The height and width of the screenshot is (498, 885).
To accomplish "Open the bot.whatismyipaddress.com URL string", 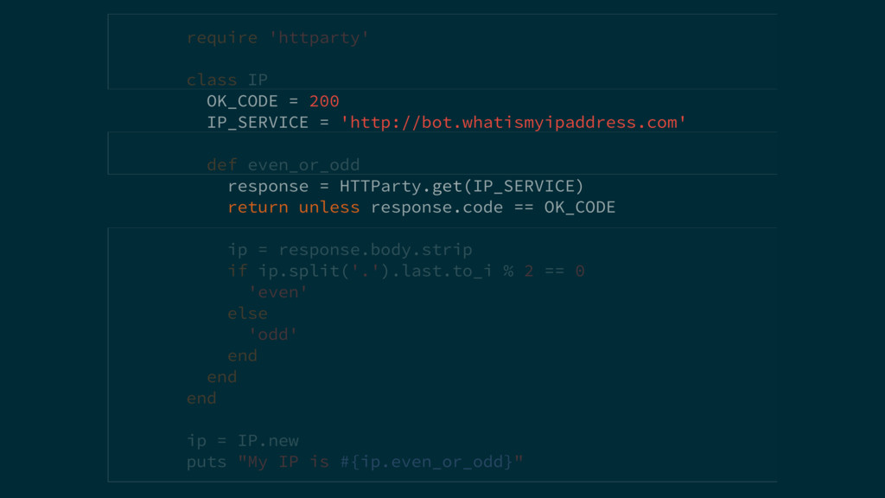I will (514, 122).
